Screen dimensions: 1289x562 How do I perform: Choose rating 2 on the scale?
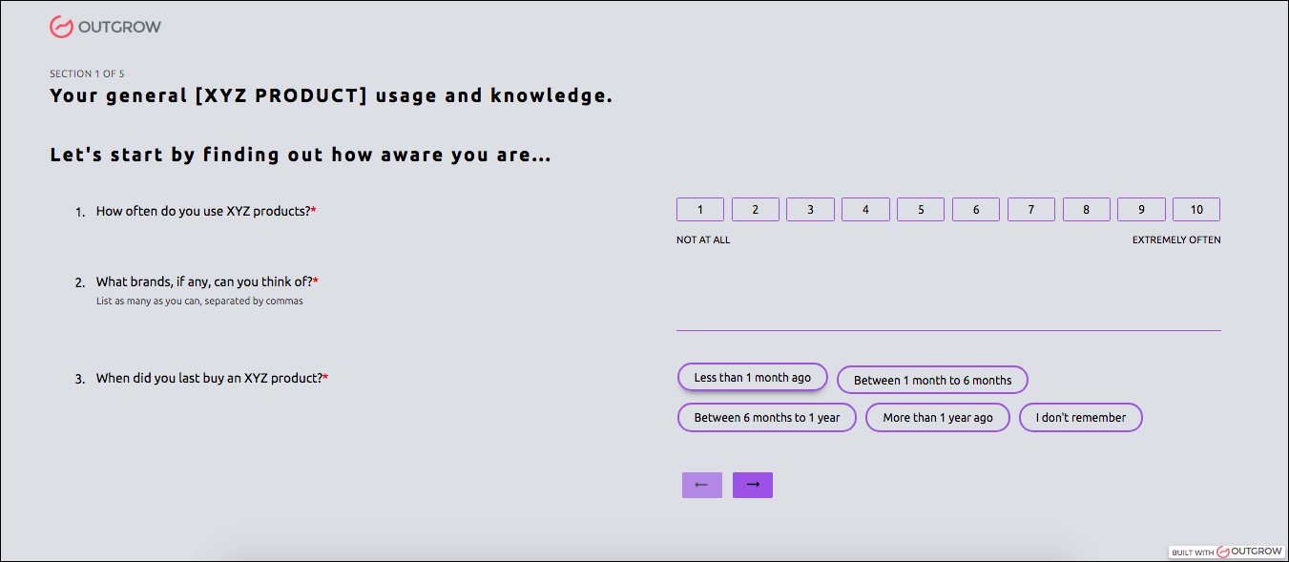pos(755,210)
